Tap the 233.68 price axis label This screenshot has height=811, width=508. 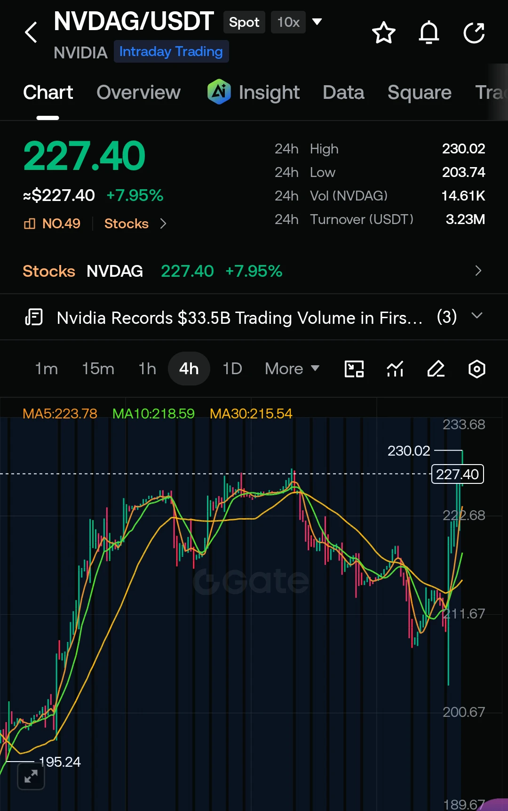point(464,425)
